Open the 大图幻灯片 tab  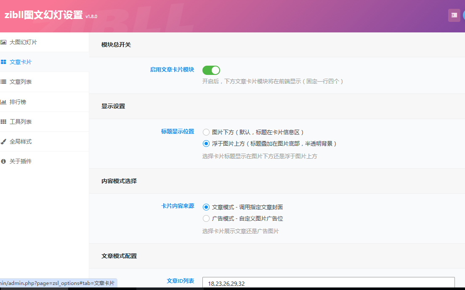pyautogui.click(x=45, y=43)
